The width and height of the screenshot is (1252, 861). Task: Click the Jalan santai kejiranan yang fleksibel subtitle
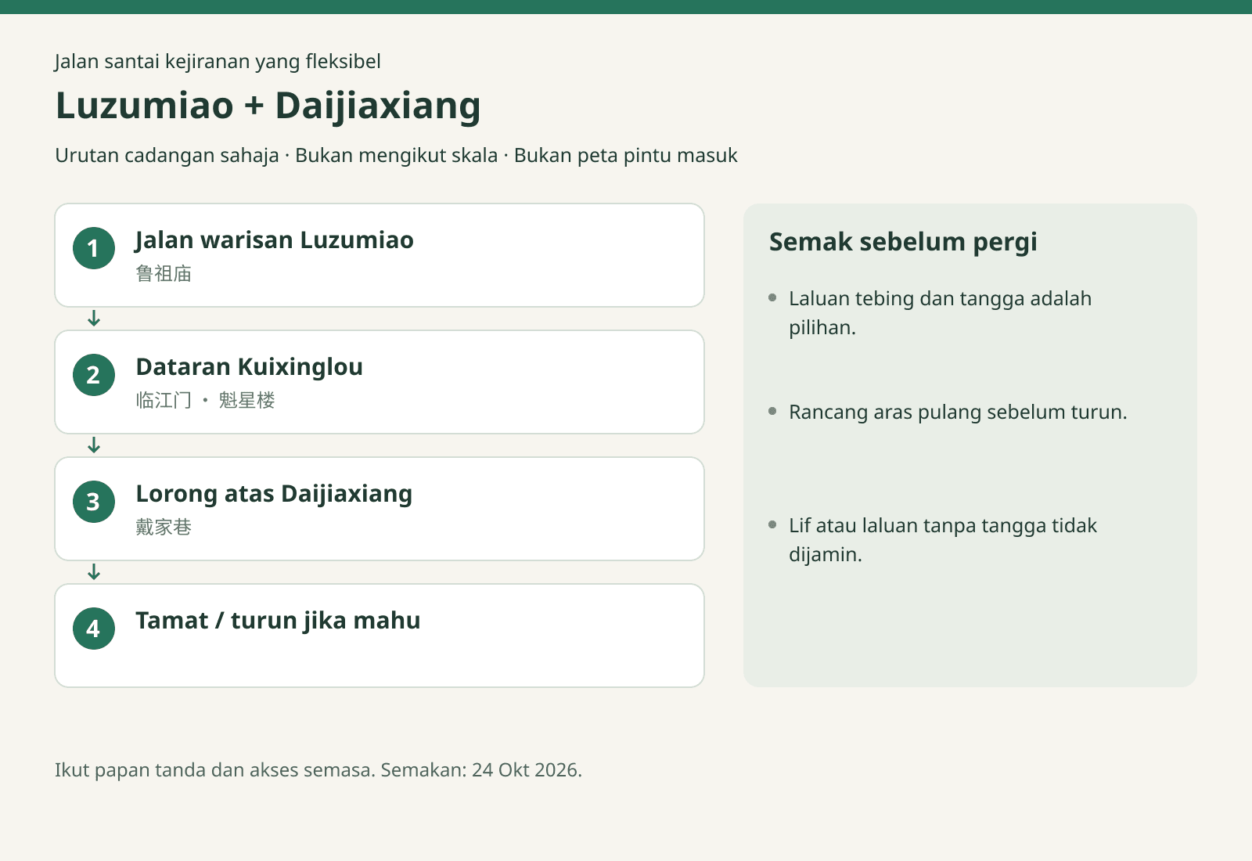coord(218,62)
